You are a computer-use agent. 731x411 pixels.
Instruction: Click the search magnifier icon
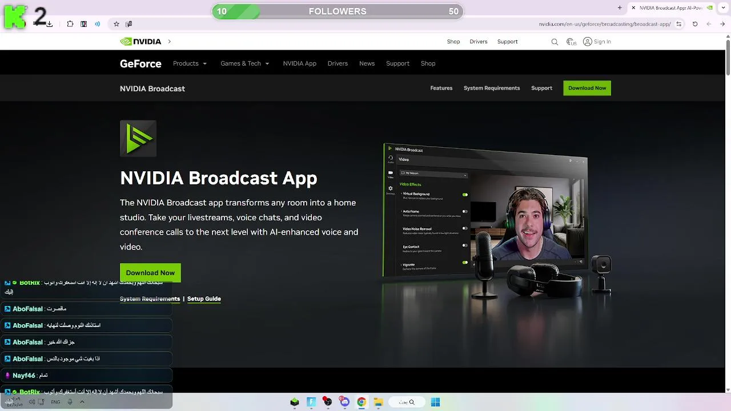[x=555, y=42]
